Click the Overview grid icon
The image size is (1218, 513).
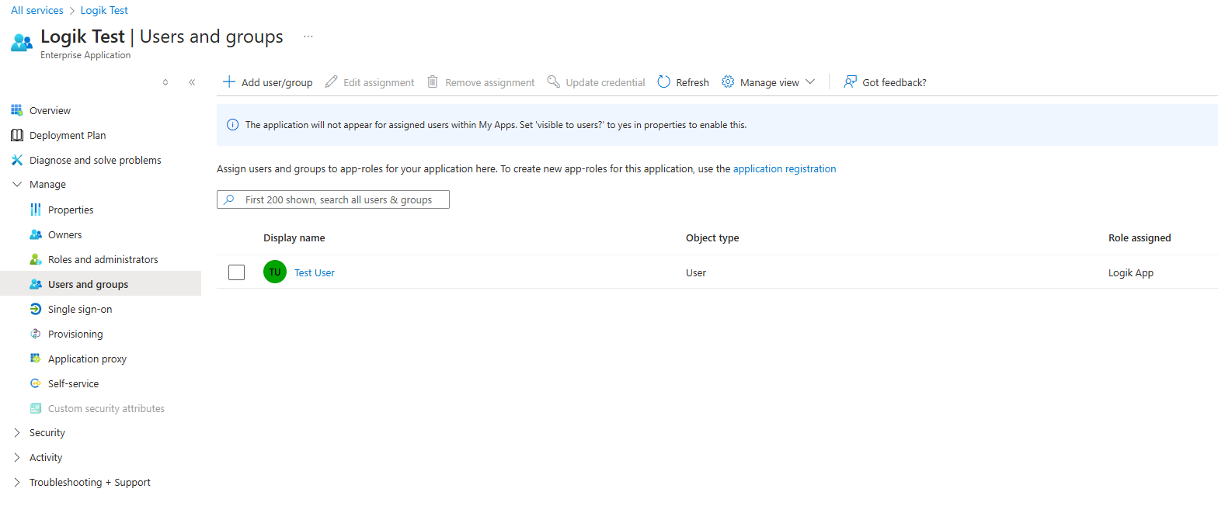(17, 110)
